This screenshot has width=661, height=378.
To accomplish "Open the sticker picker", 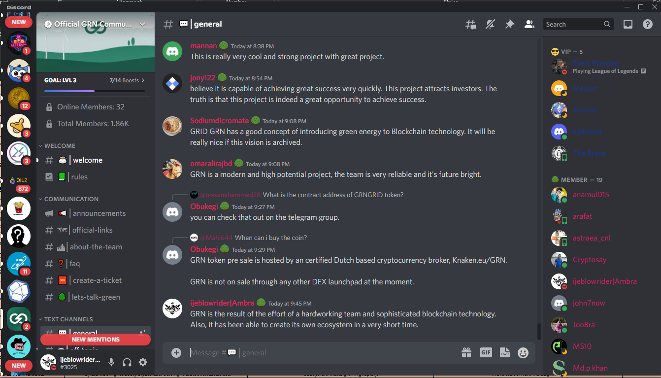I will [504, 352].
